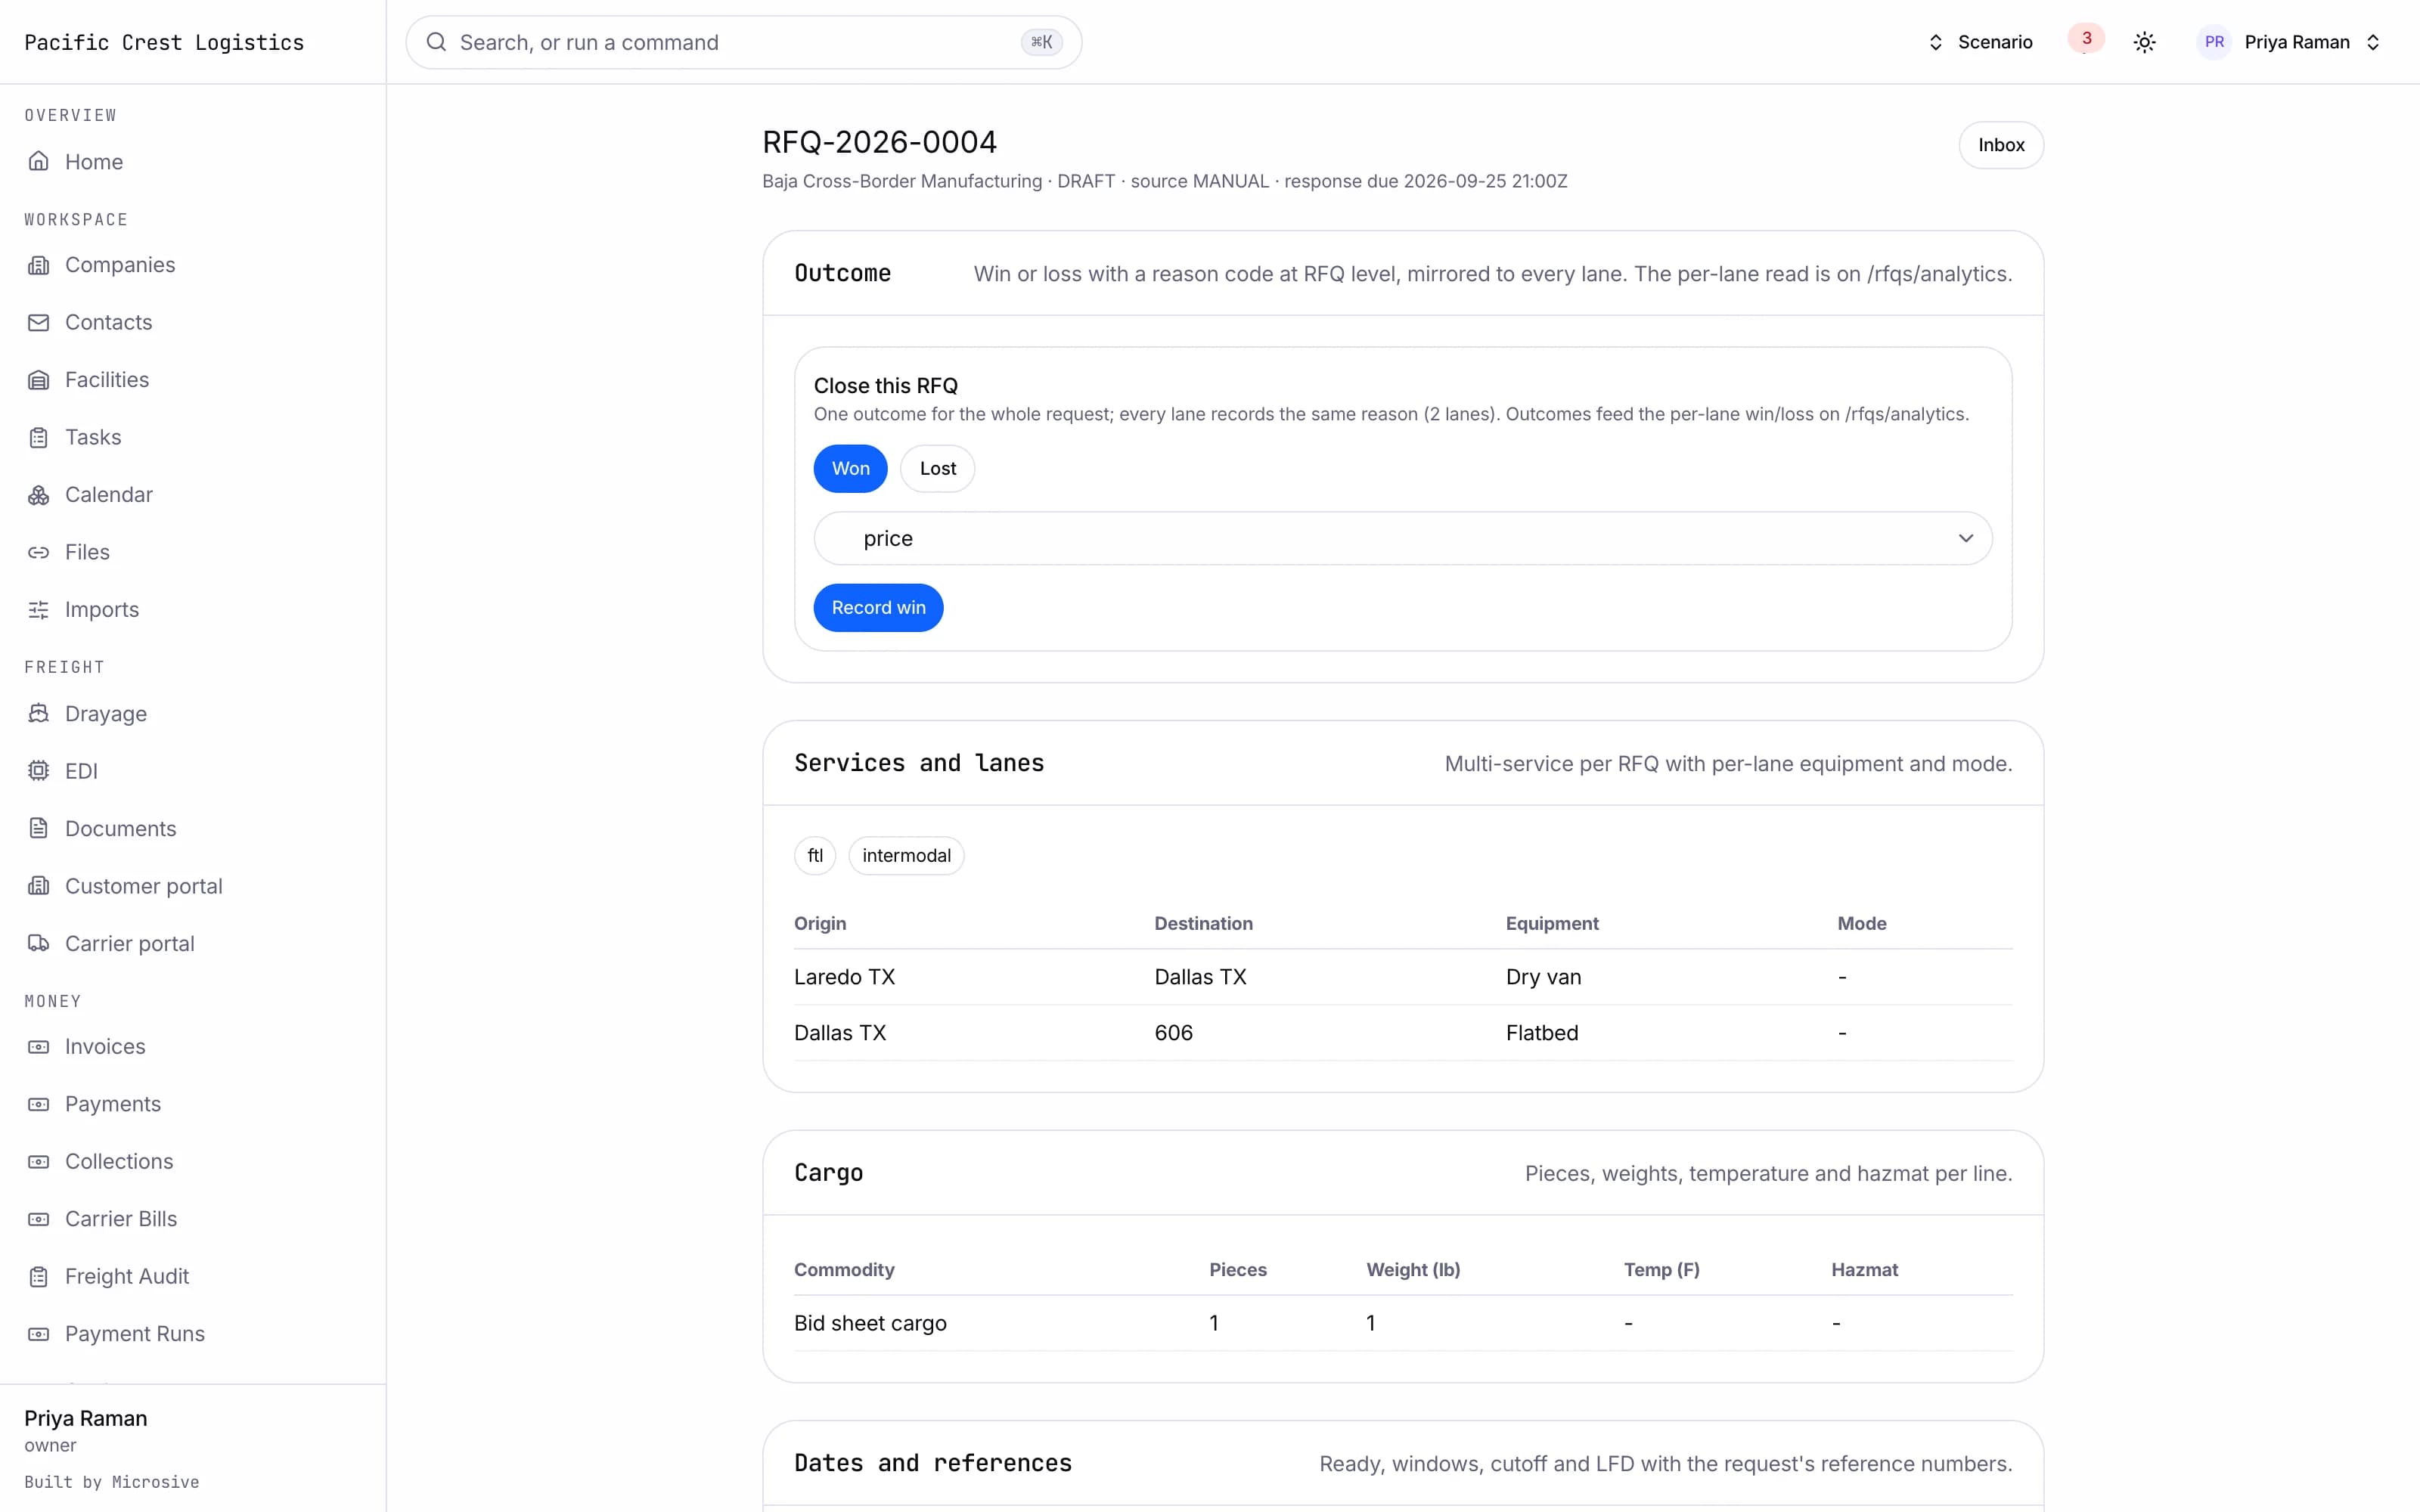Open Freight Audit in the sidebar
2420x1512 pixels.
[127, 1276]
